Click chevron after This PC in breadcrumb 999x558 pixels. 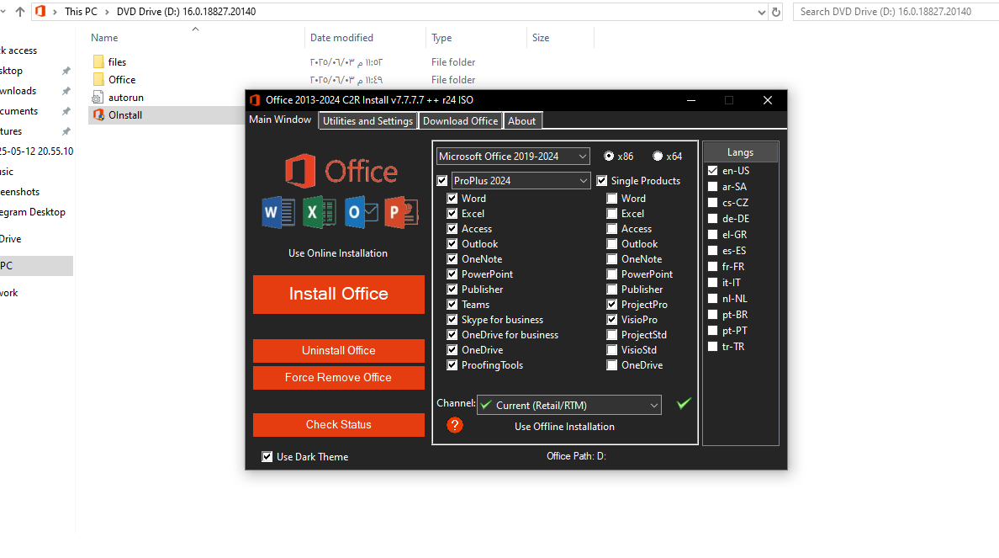(x=107, y=12)
